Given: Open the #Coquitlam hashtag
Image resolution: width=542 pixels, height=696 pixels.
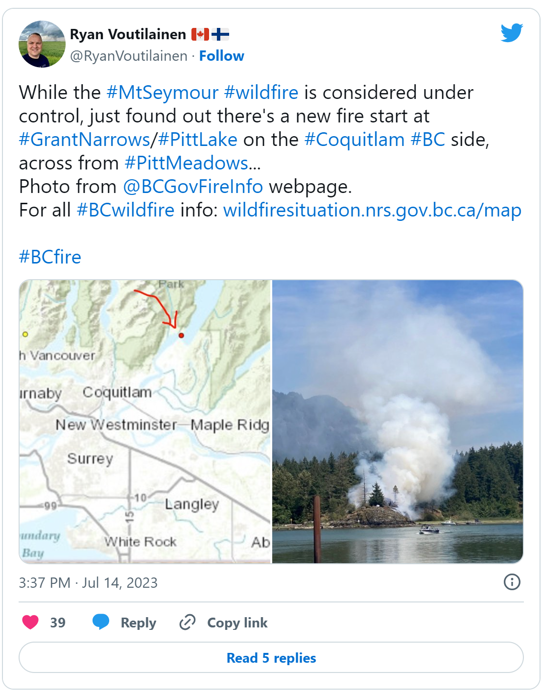Looking at the screenshot, I should tap(354, 140).
